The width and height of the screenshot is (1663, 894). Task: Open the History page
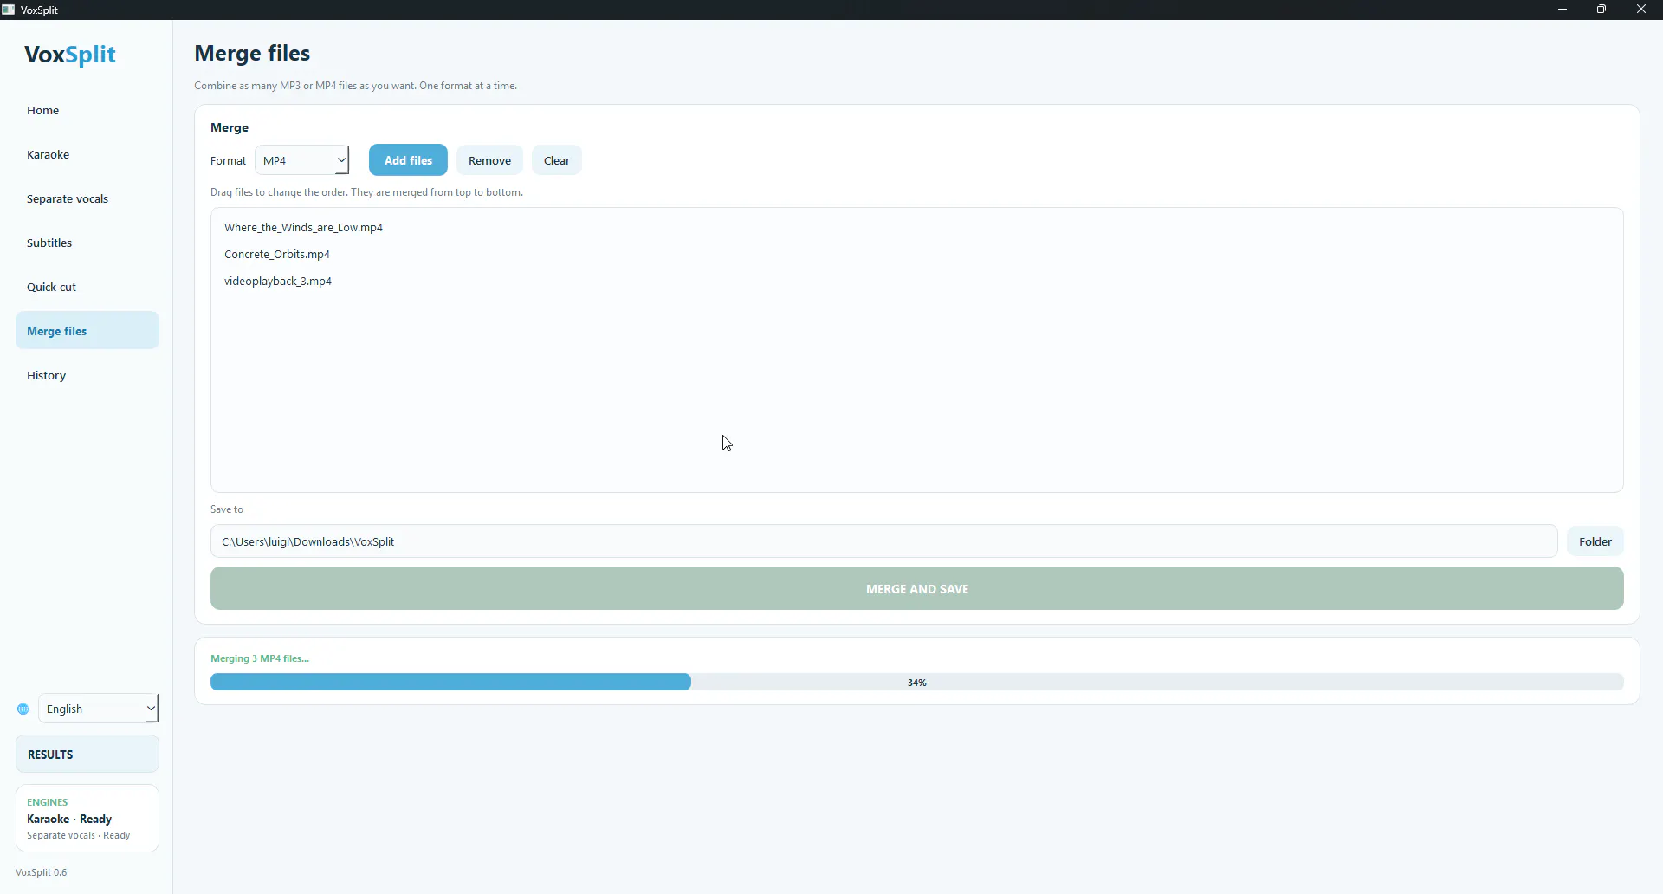(x=87, y=375)
